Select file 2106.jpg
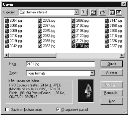Viewport: 128px width, 115px height. click(80, 31)
